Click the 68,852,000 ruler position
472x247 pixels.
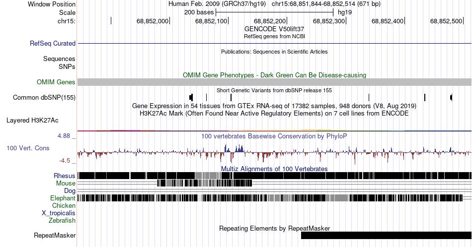pyautogui.click(x=153, y=21)
